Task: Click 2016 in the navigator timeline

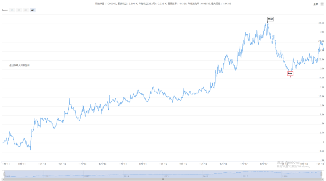Action: (205, 176)
